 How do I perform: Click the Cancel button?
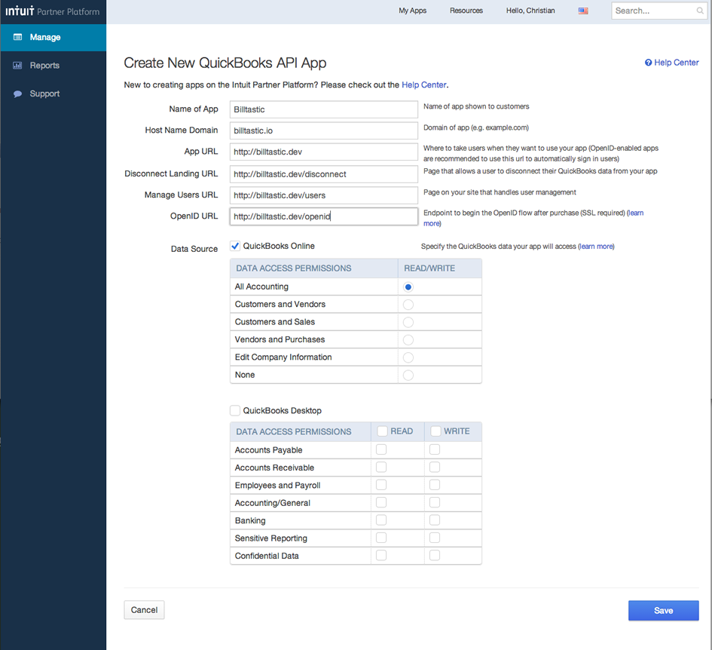click(x=144, y=610)
